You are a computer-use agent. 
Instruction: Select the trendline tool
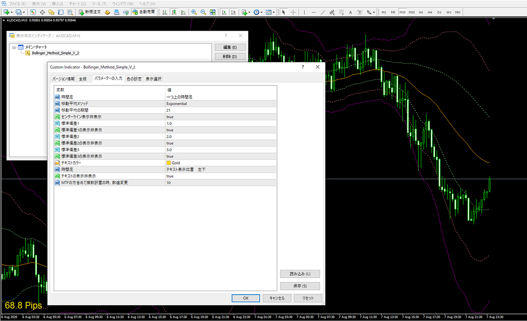323,12
